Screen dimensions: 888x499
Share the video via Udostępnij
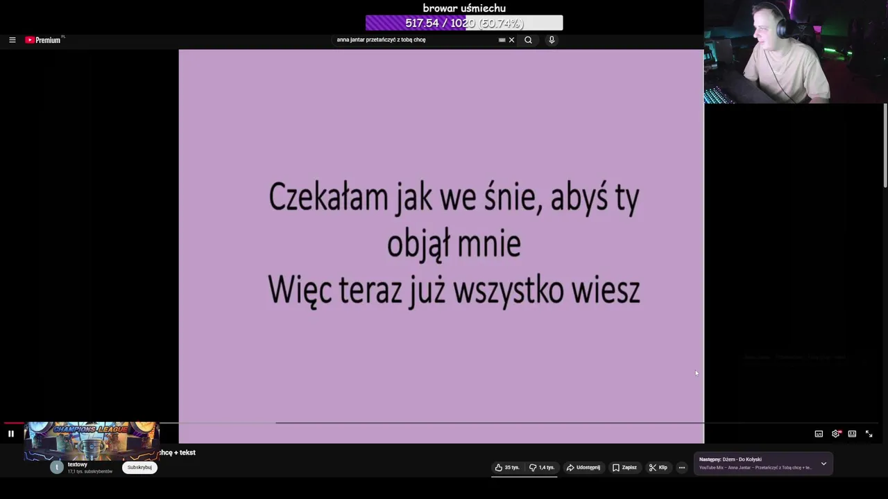583,468
